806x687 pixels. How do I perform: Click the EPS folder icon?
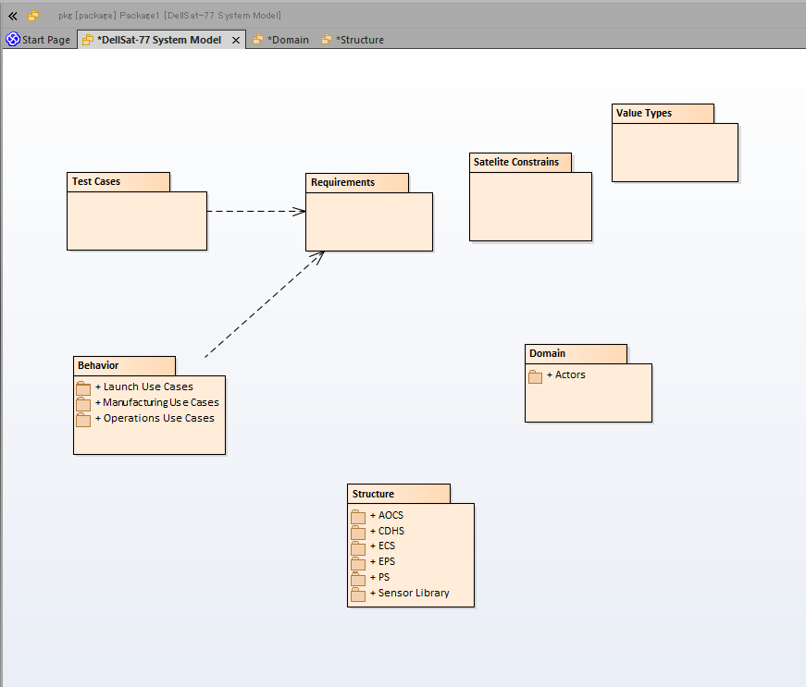click(358, 563)
